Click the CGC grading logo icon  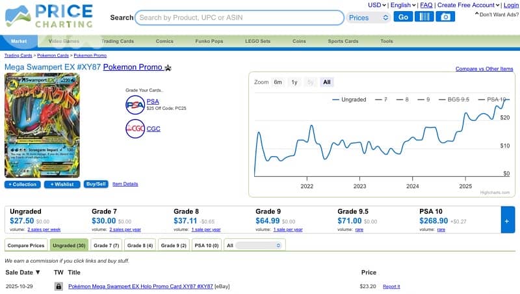point(135,129)
